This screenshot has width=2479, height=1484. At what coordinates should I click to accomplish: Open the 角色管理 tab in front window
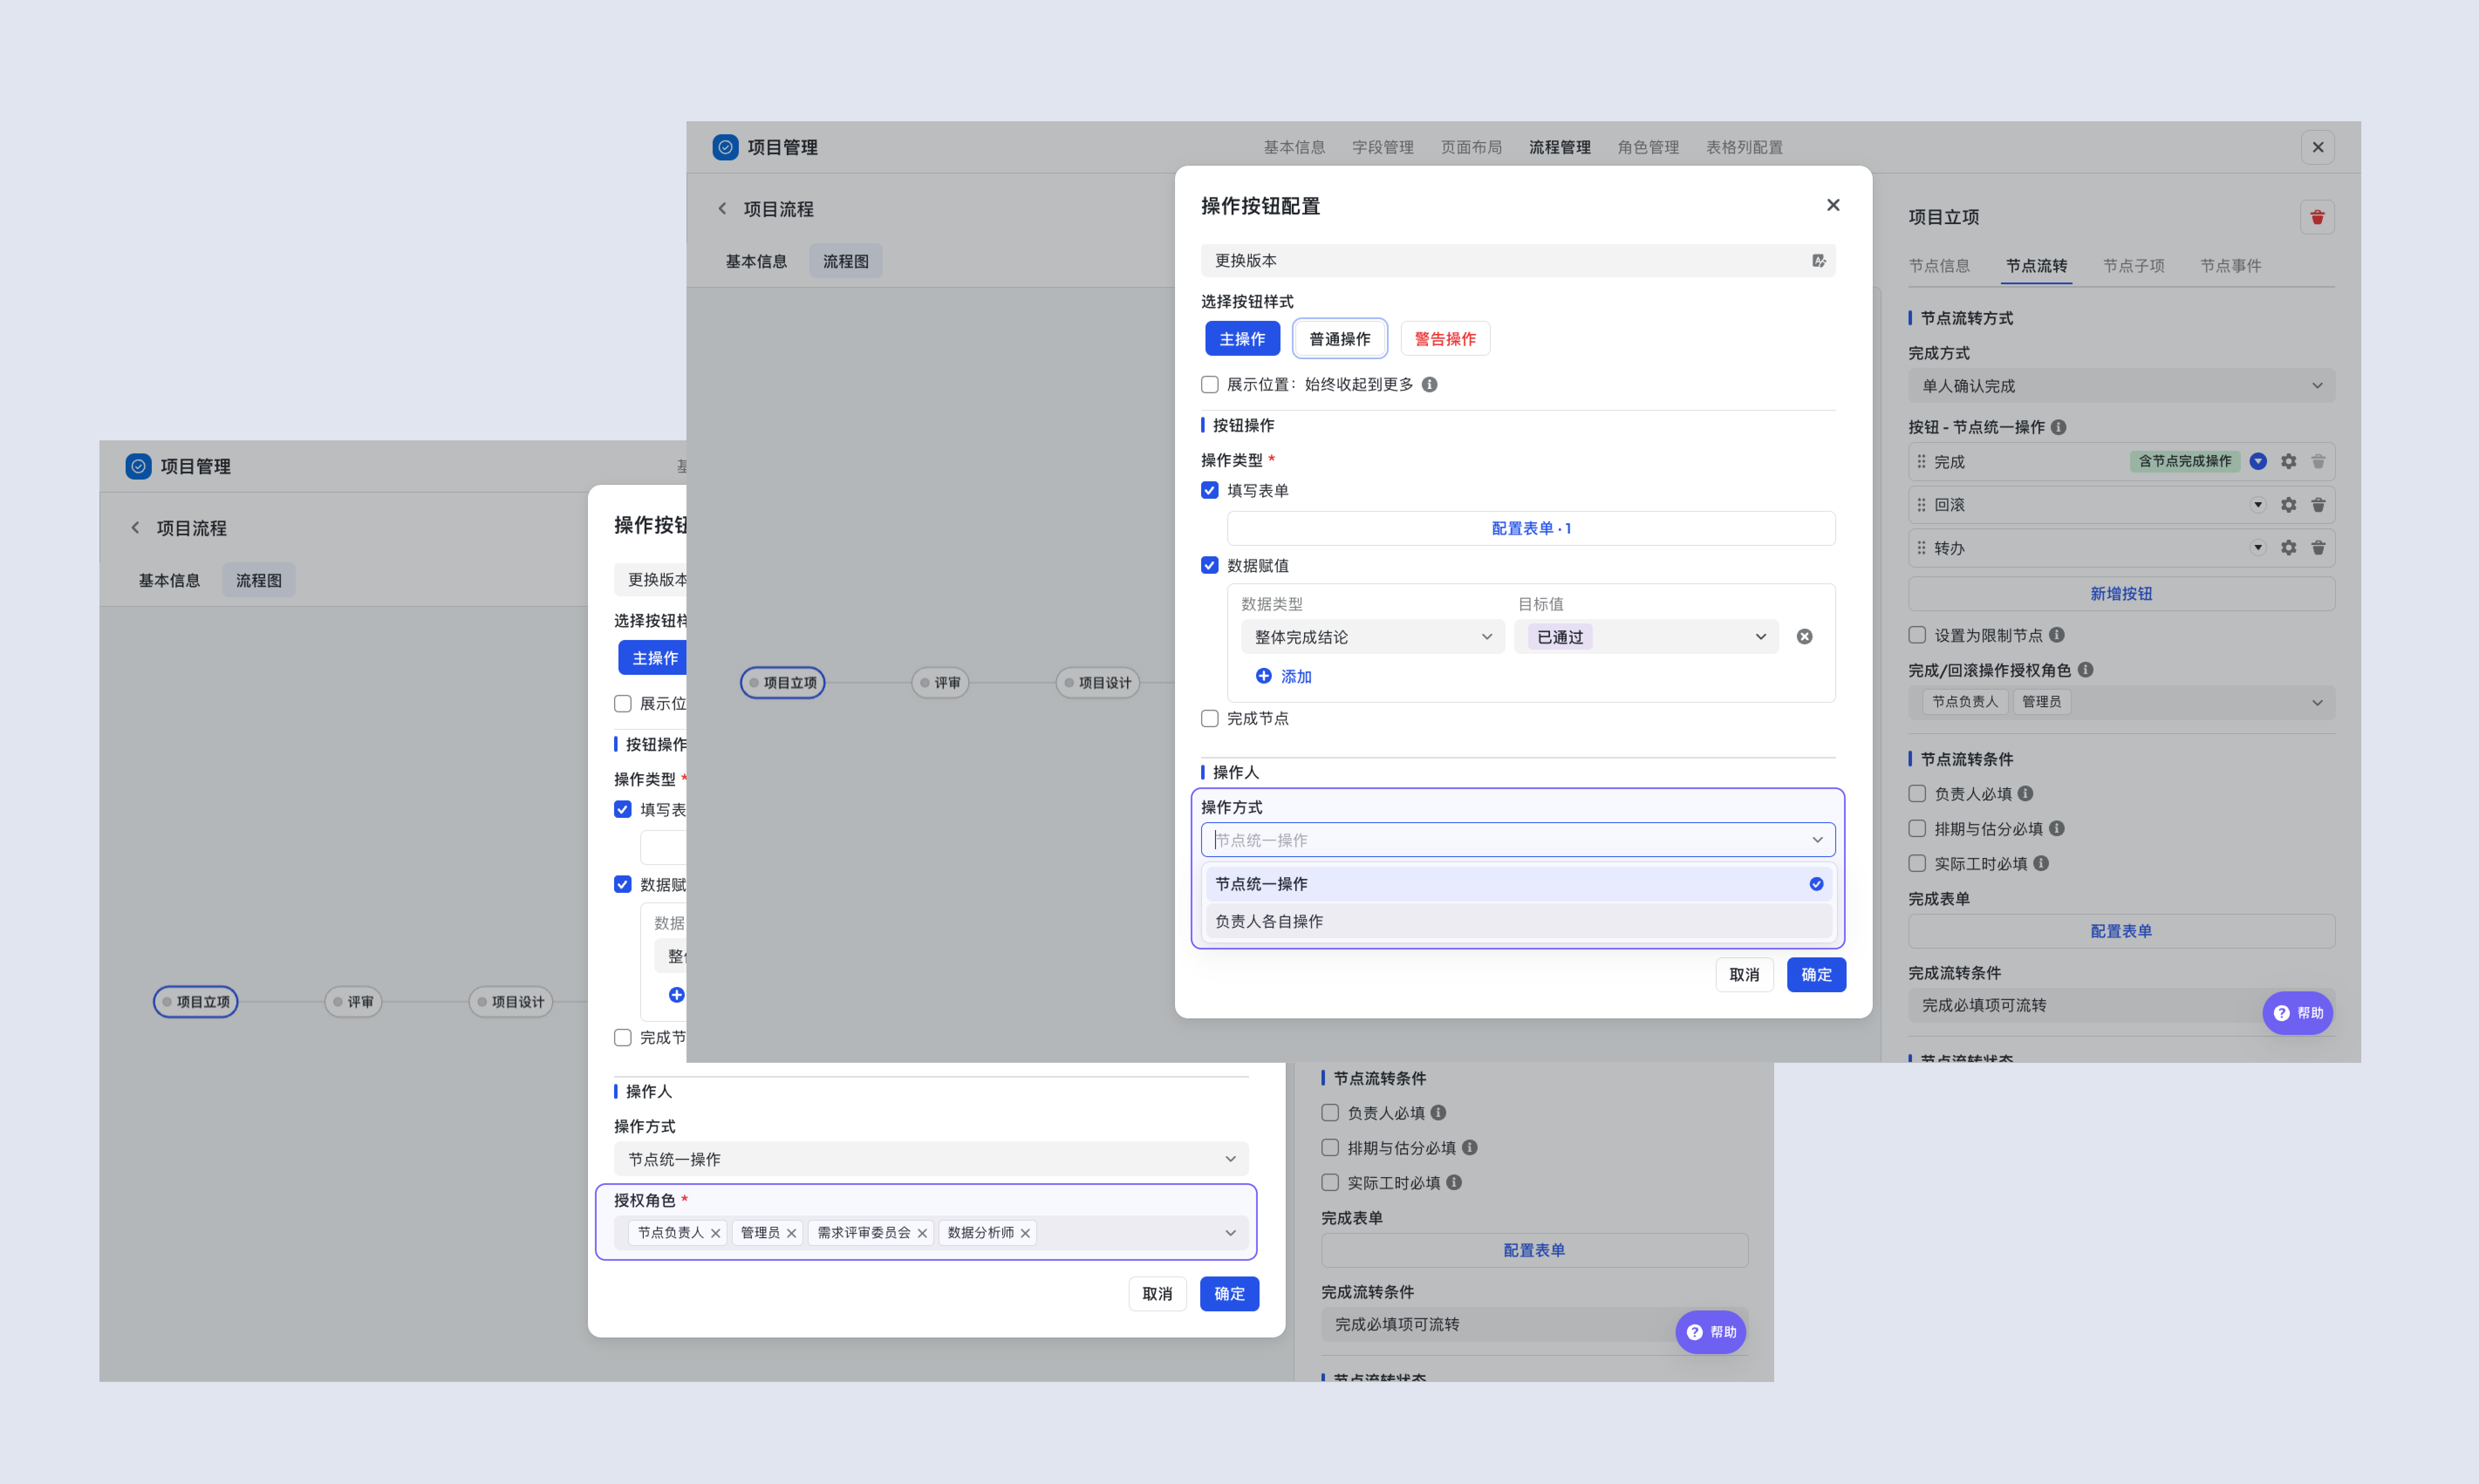click(x=1648, y=148)
